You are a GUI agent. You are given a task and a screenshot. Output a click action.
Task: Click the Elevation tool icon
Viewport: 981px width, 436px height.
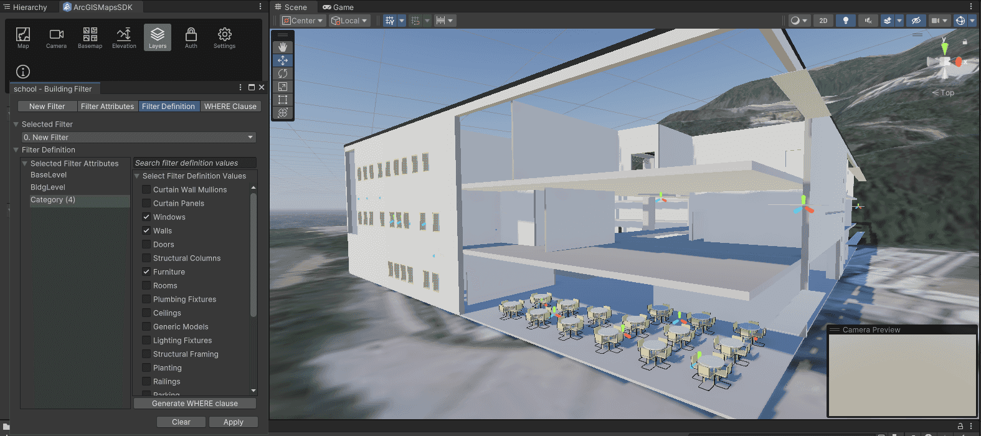click(124, 37)
